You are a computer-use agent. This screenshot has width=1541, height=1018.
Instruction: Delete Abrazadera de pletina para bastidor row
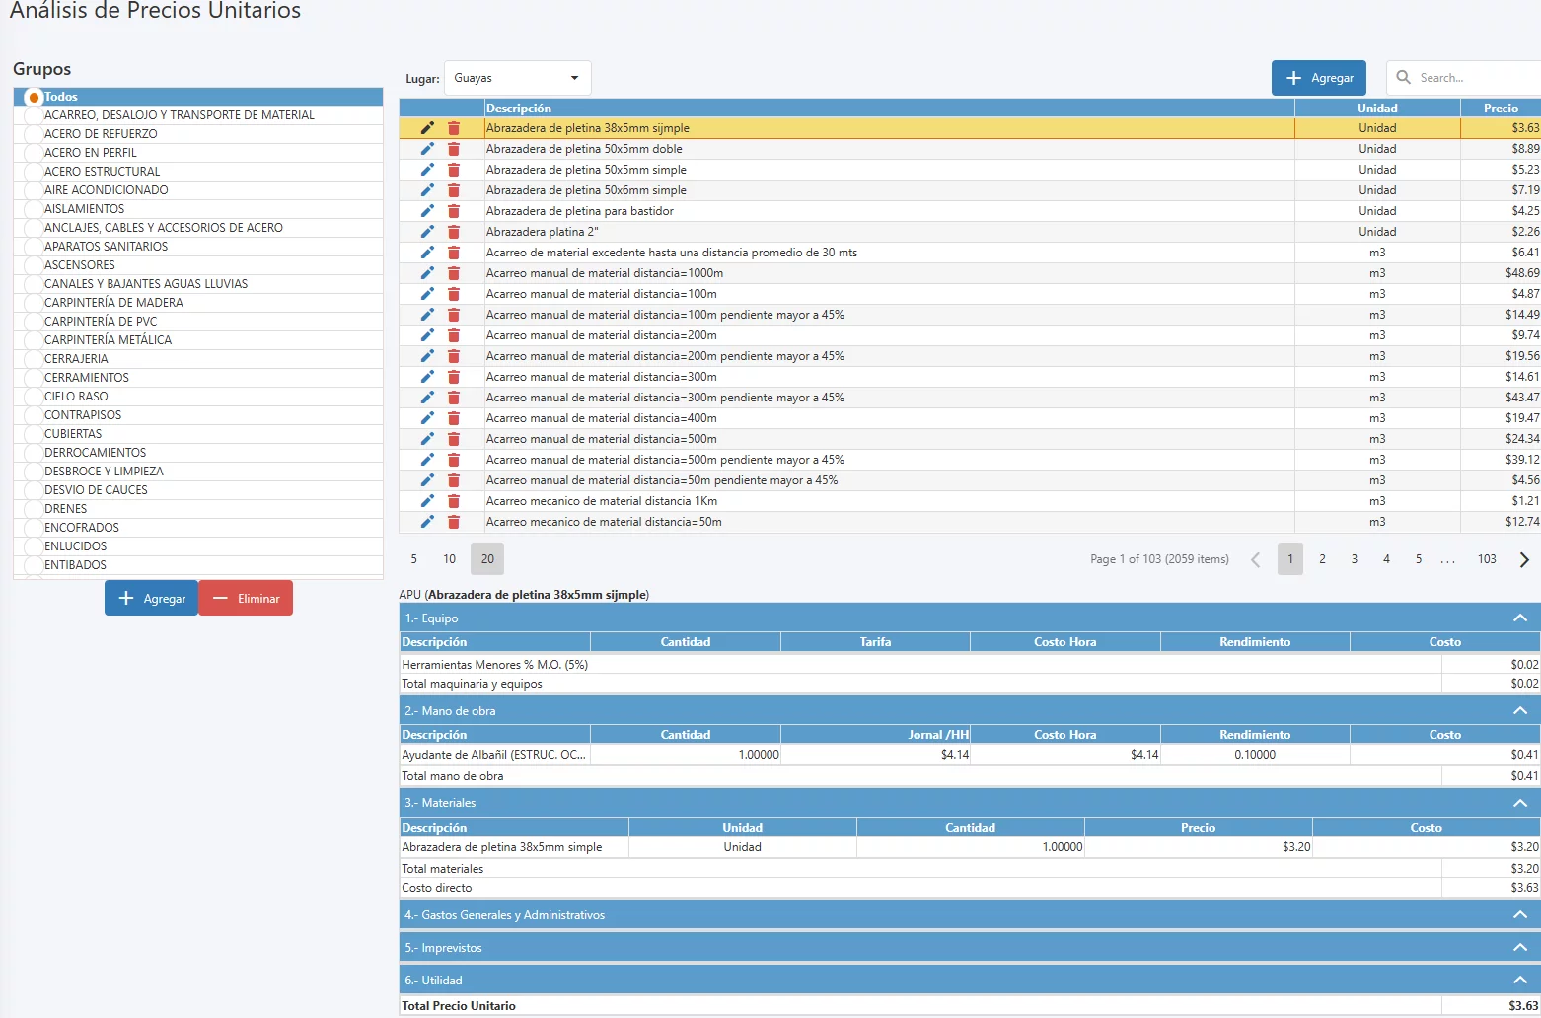[454, 211]
